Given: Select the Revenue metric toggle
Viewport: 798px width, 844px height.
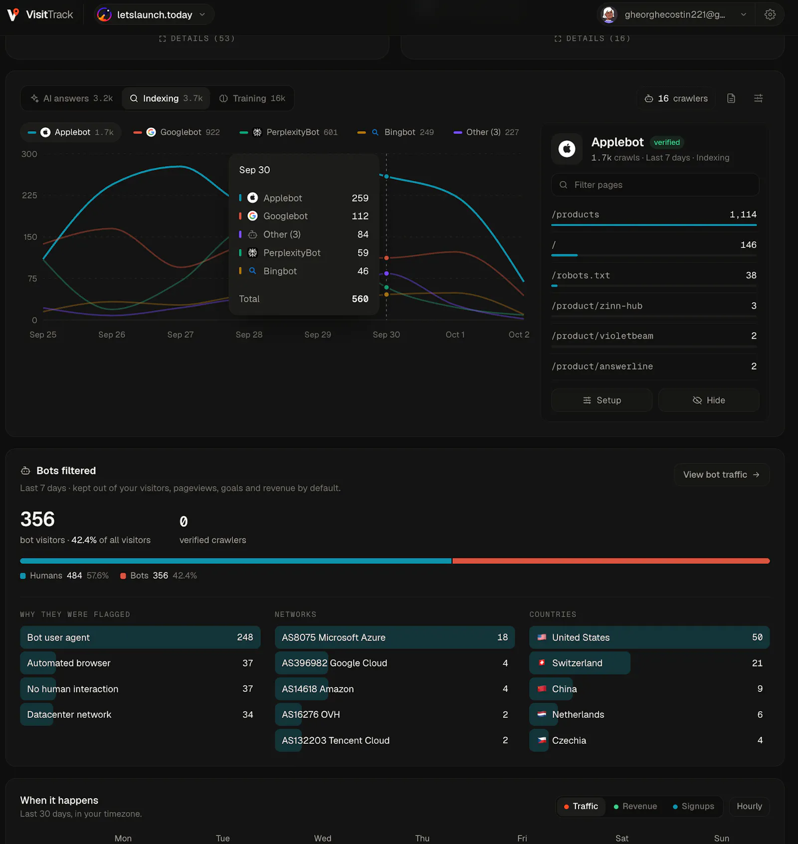Looking at the screenshot, I should click(x=635, y=806).
